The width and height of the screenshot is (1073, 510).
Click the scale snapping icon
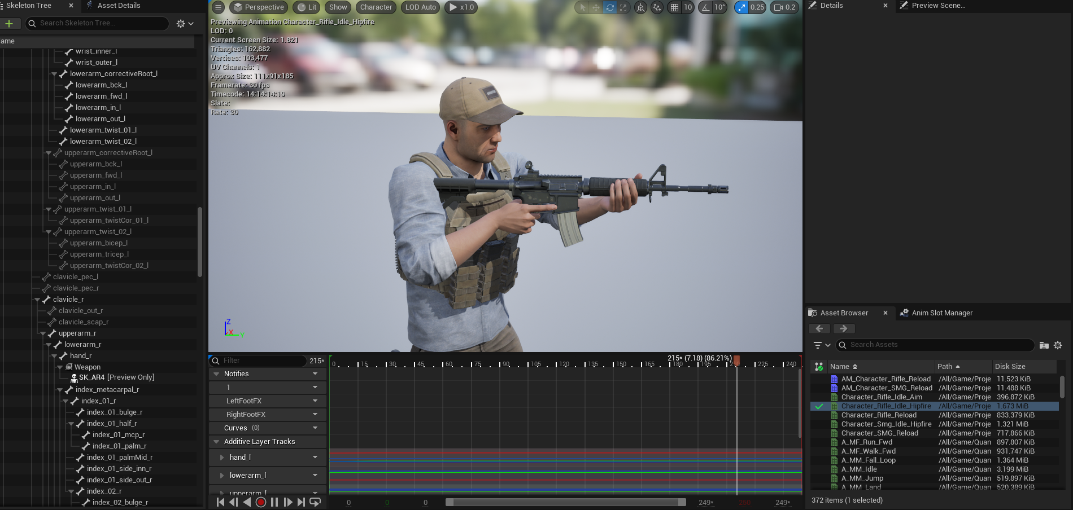click(741, 7)
